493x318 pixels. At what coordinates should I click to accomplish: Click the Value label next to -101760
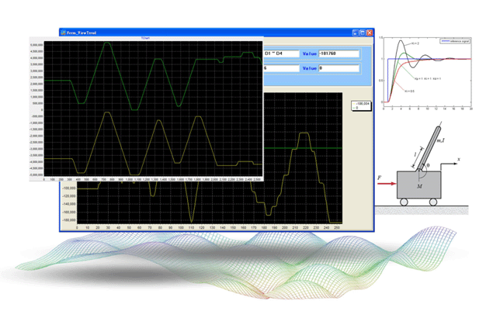click(309, 54)
